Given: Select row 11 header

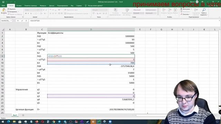Looking at the screenshot, I should pos(2,66).
